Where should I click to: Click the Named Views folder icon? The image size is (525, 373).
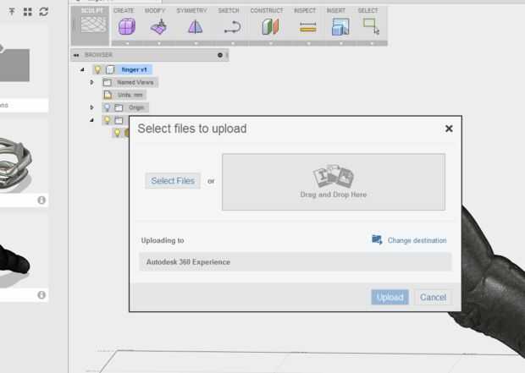(108, 82)
